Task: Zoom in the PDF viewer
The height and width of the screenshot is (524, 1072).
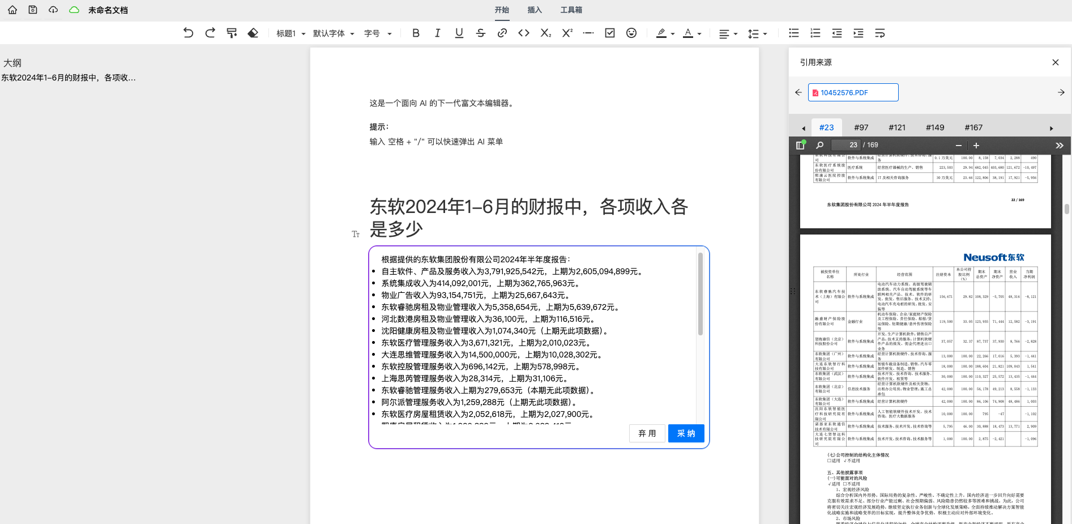Action: click(976, 146)
